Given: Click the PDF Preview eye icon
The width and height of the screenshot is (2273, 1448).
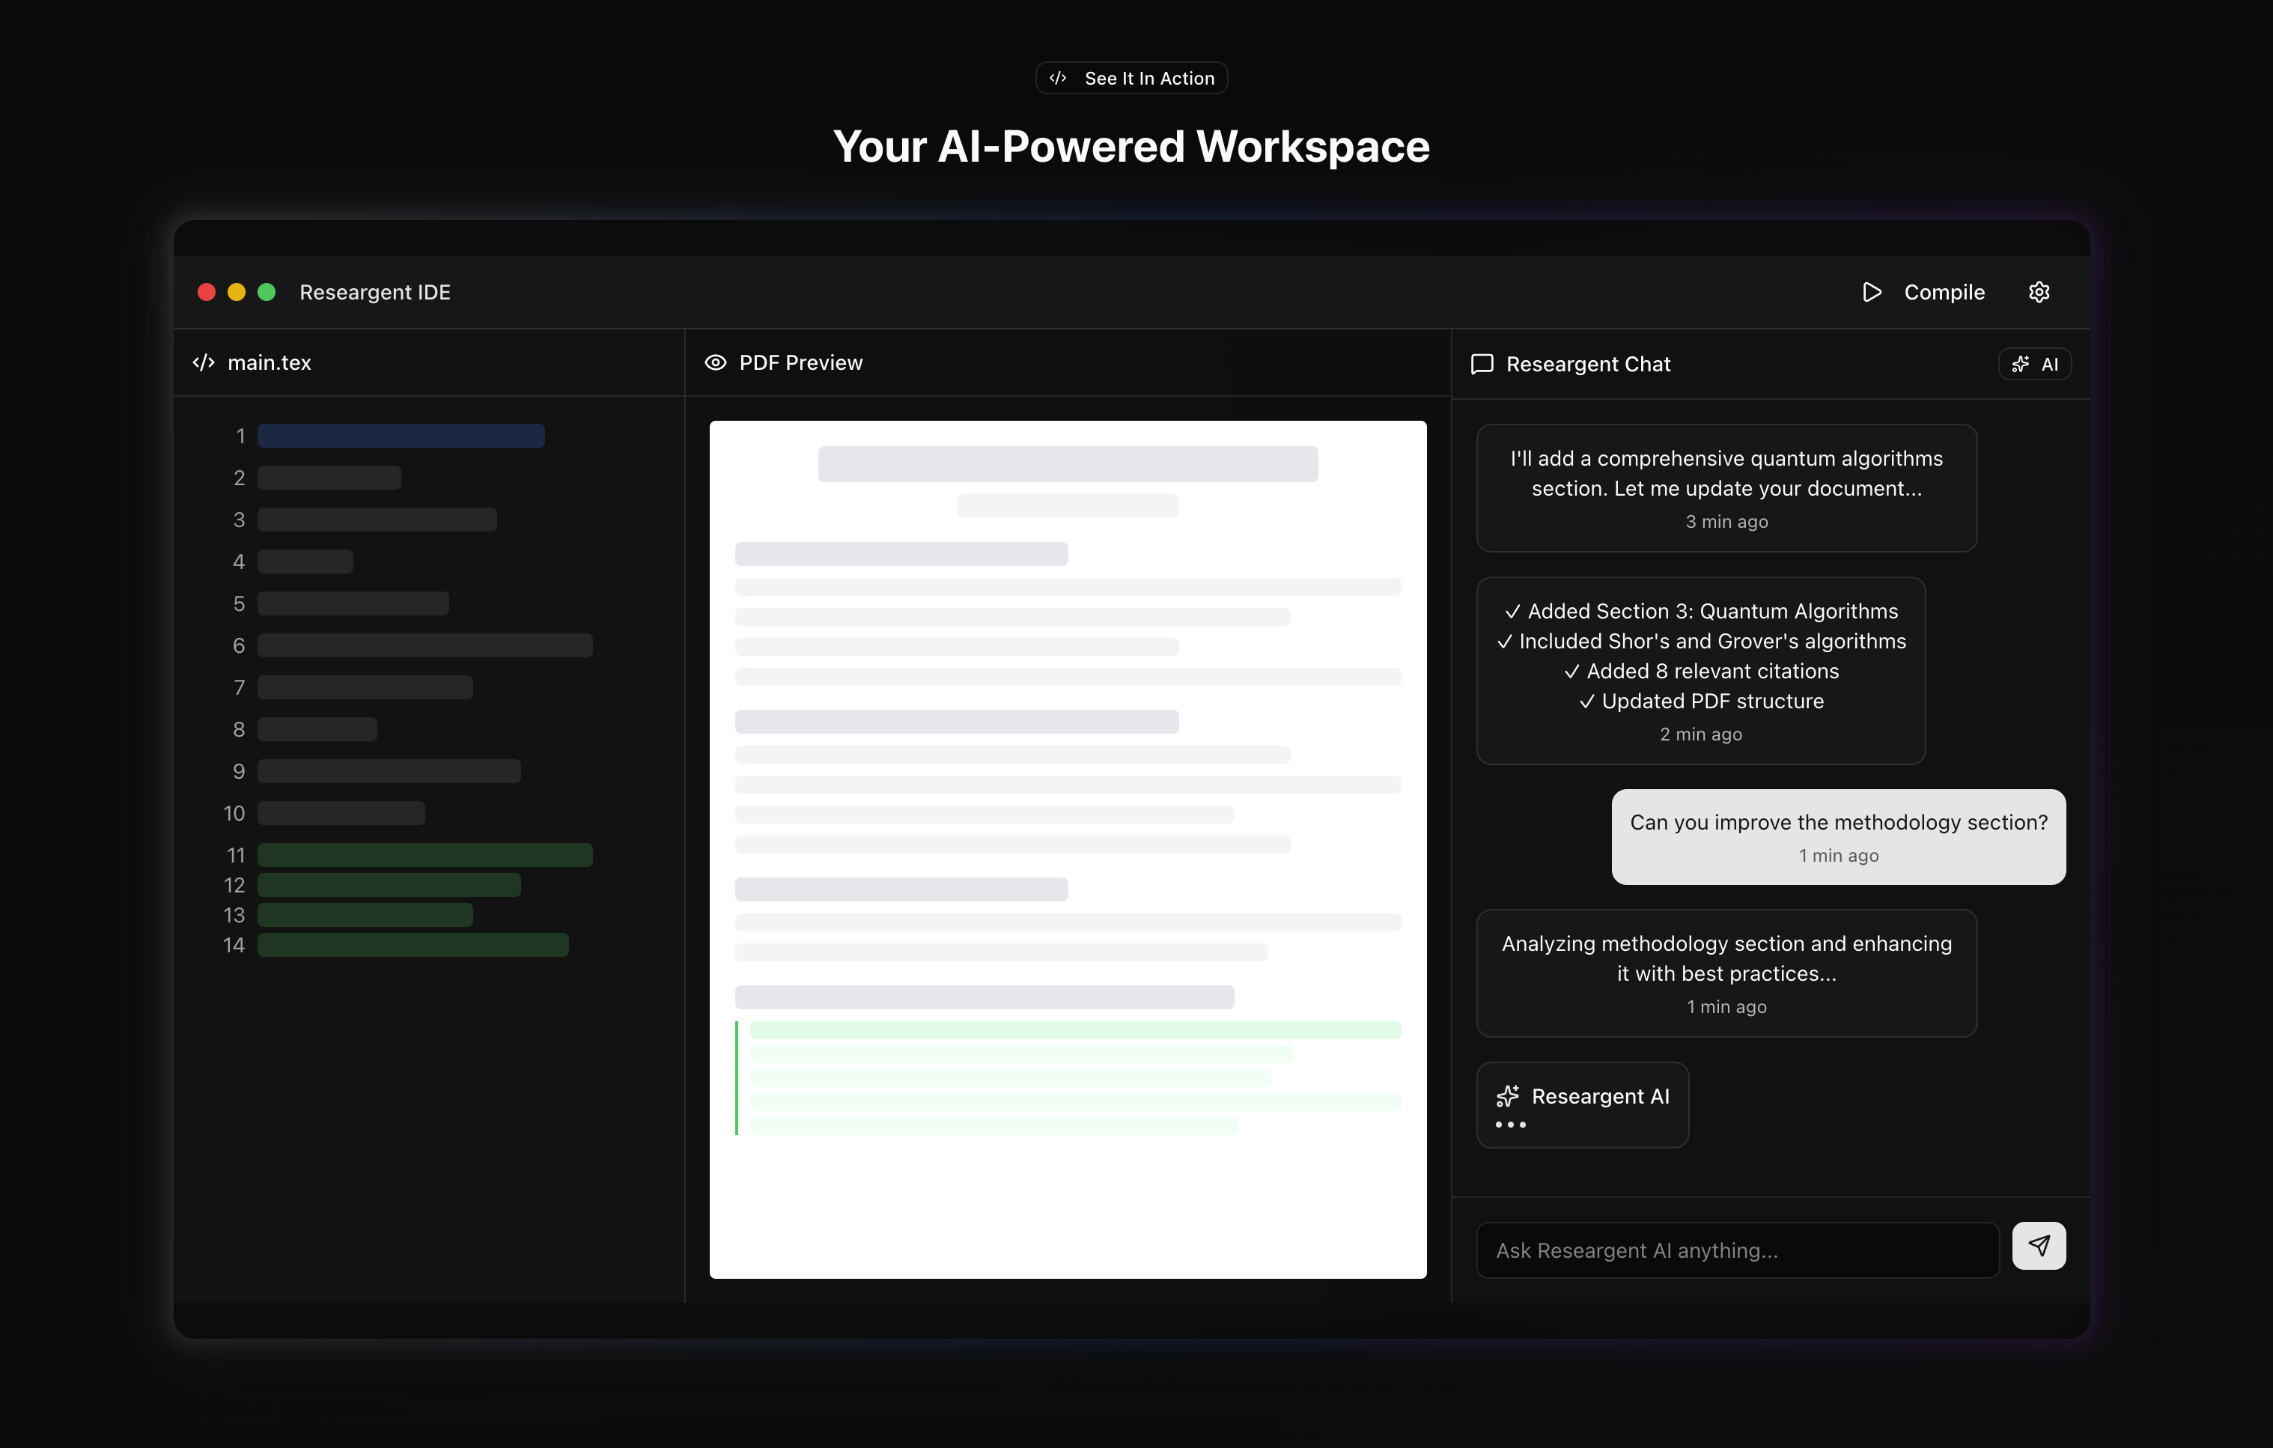Looking at the screenshot, I should point(716,362).
